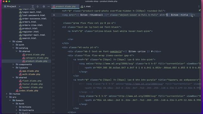Expand the Contracts folder

16,110
